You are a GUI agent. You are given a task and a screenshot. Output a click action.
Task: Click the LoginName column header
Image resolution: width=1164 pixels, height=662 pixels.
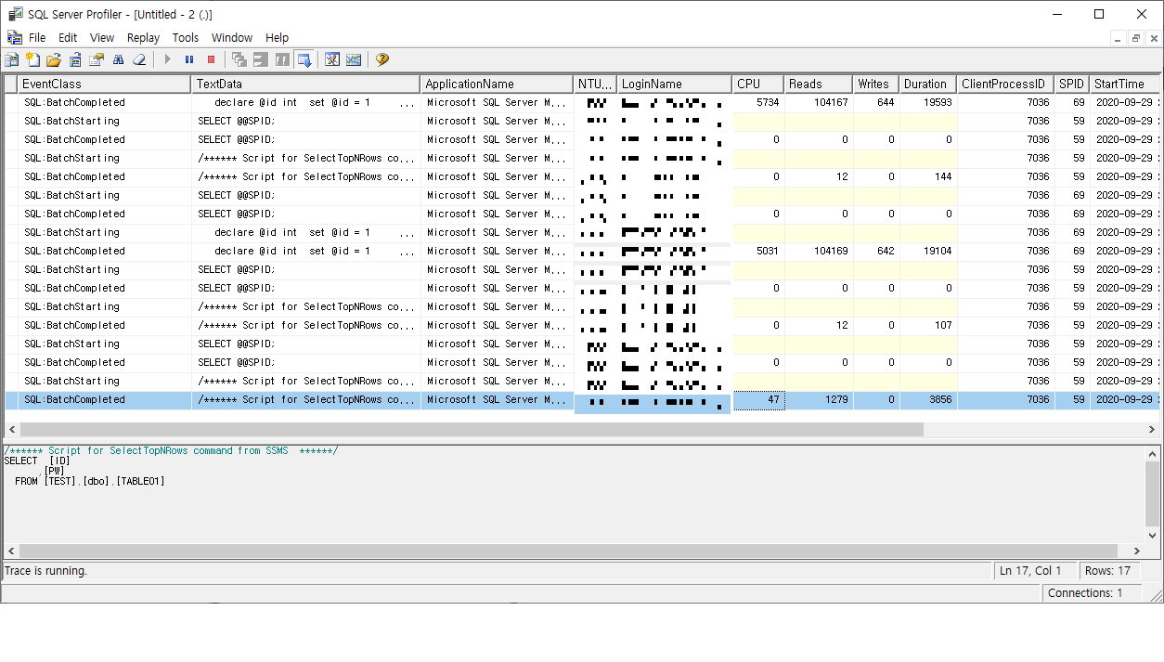point(675,84)
